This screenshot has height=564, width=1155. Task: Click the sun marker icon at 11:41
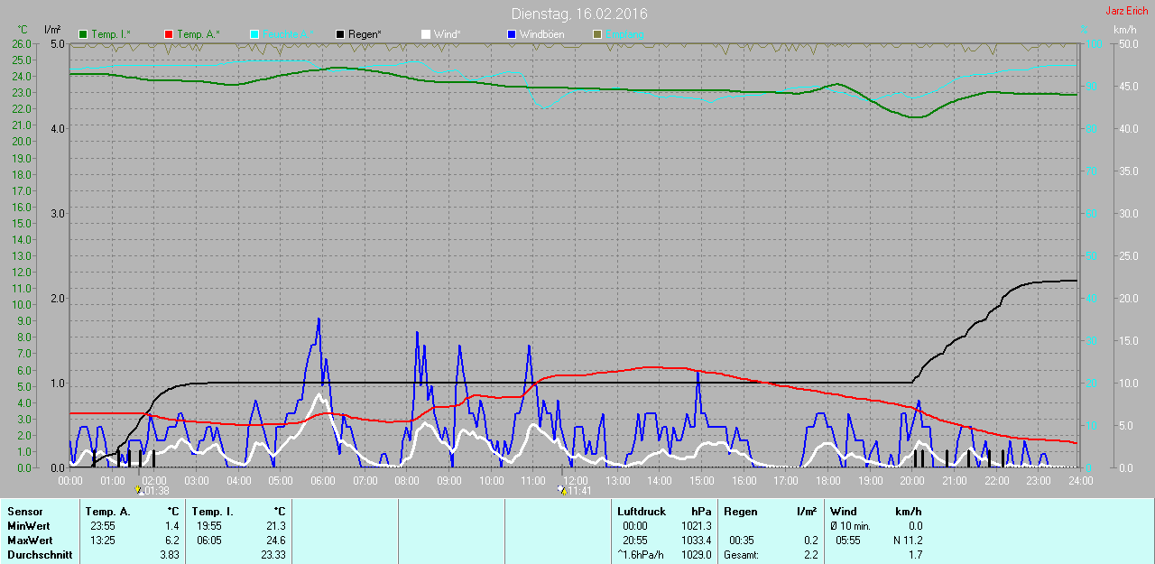[x=561, y=490]
